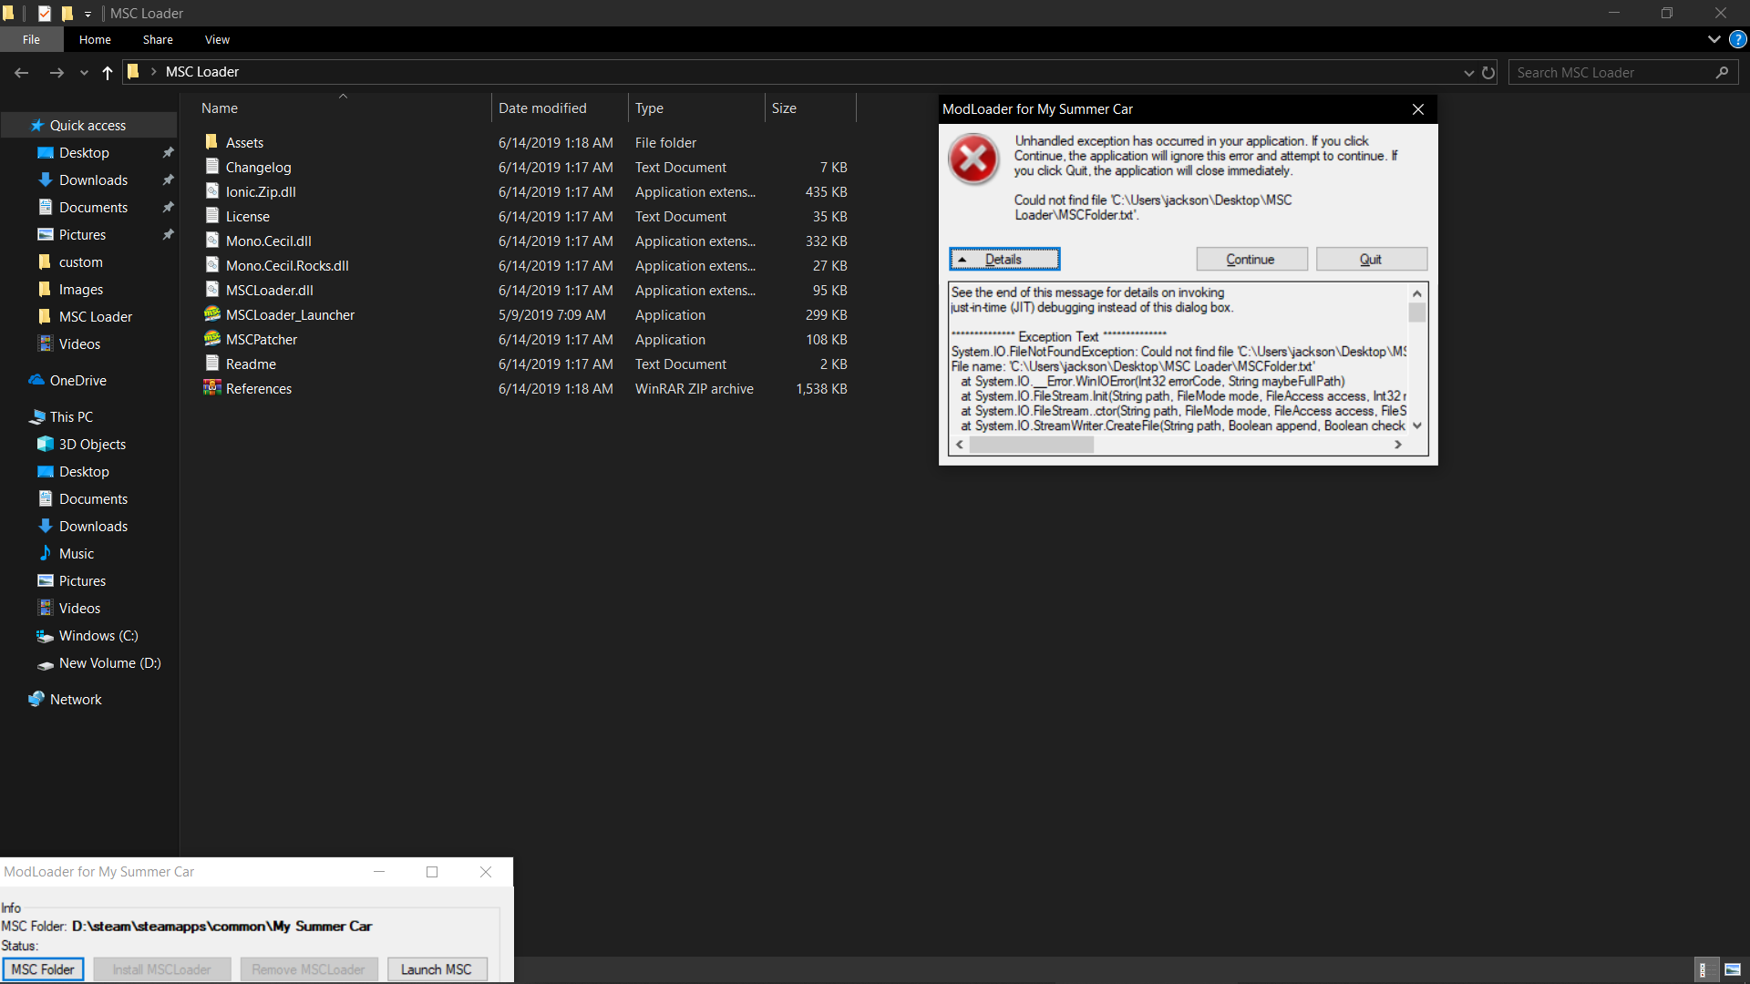Select the MSCPatcher application icon
This screenshot has width=1750, height=984.
(x=211, y=339)
